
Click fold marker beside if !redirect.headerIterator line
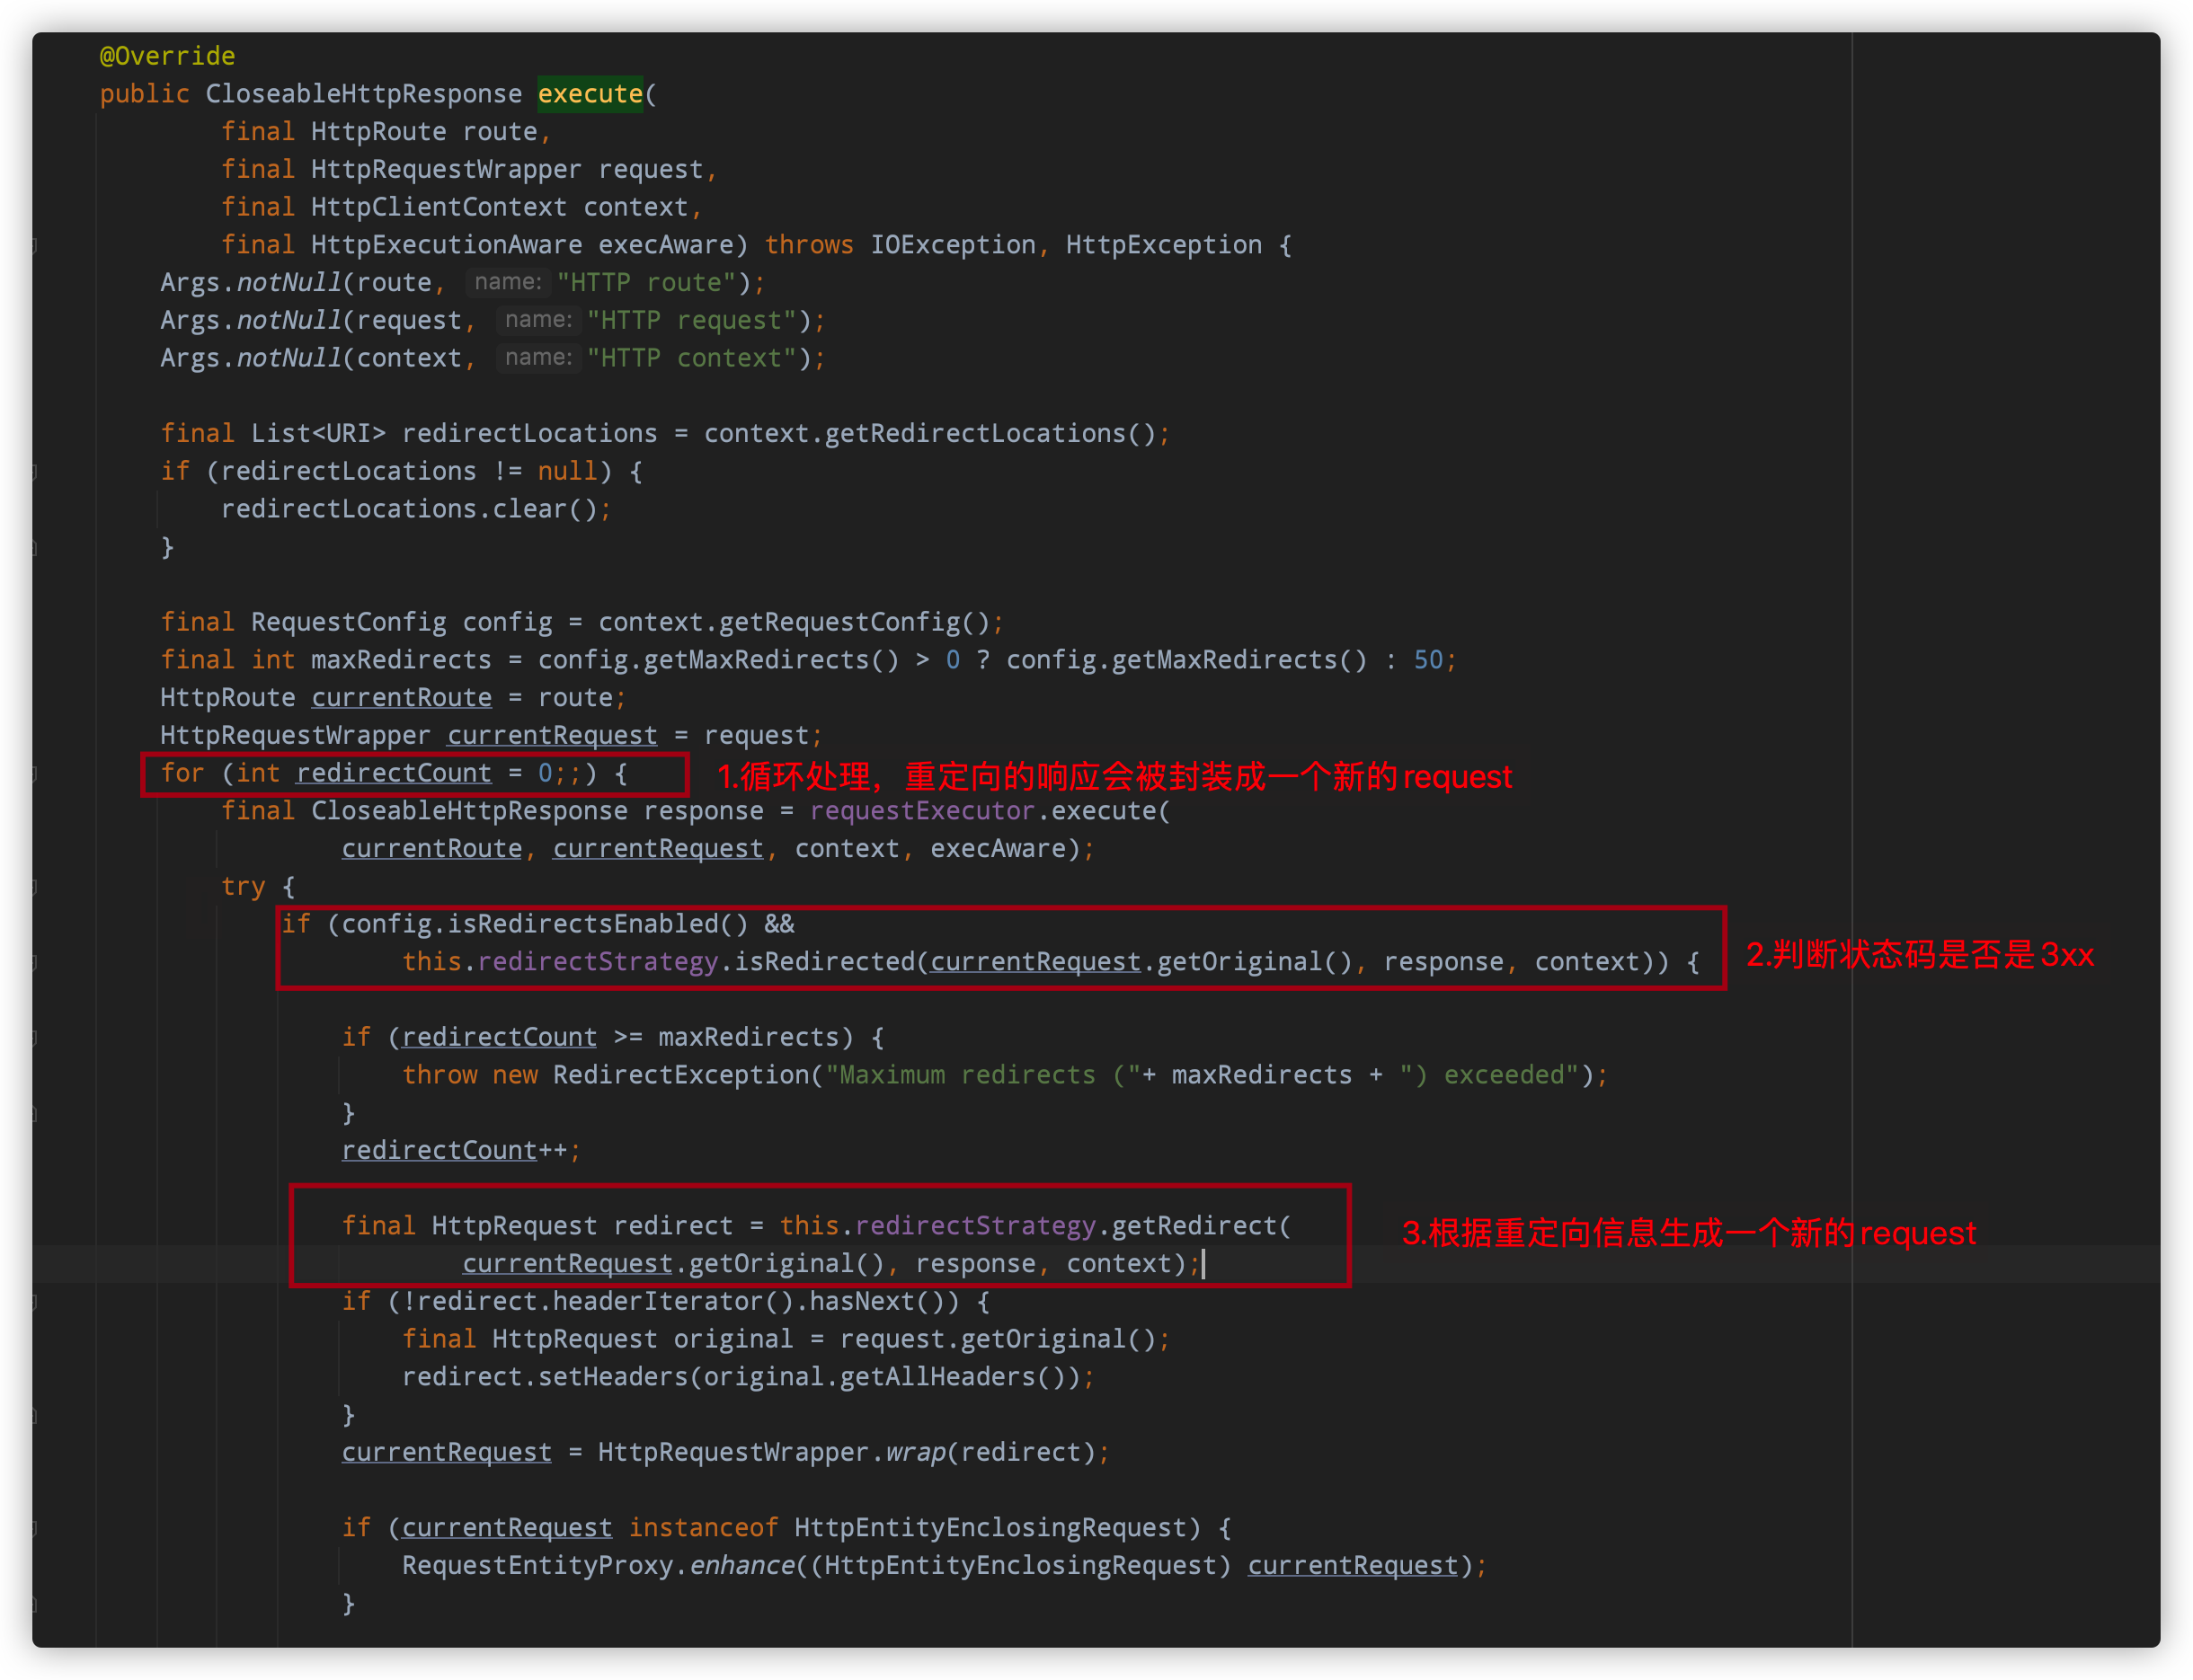point(35,1301)
